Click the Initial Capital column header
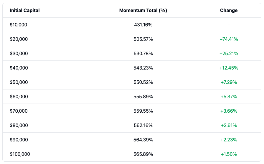This screenshot has width=264, height=164. [x=25, y=11]
